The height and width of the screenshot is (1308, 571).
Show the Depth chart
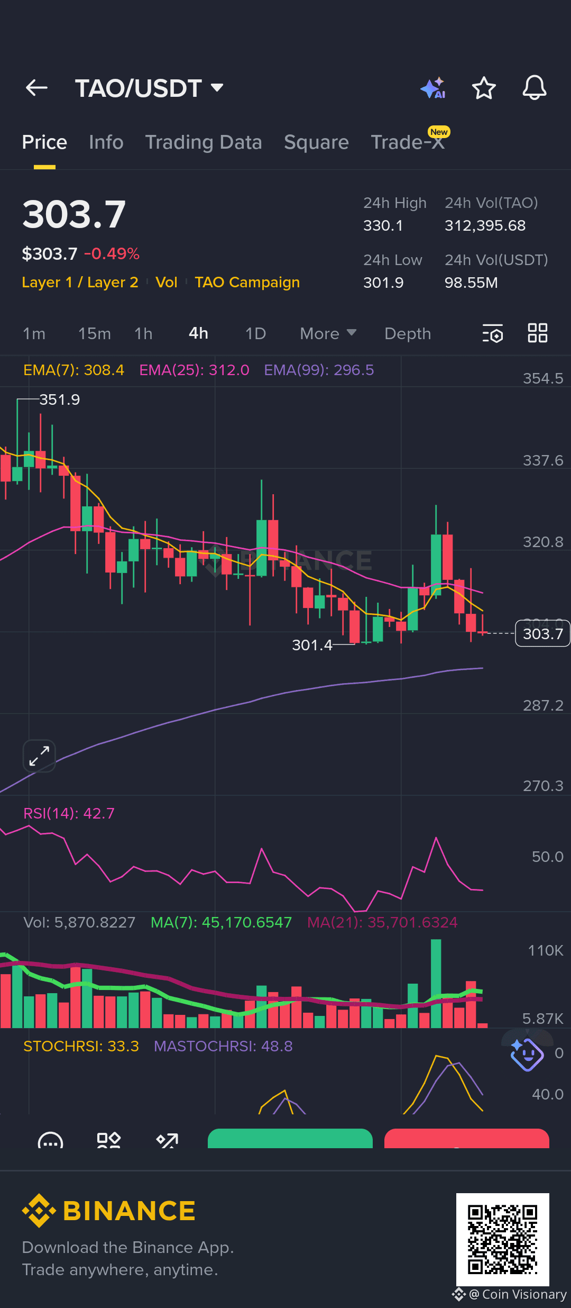click(x=408, y=334)
